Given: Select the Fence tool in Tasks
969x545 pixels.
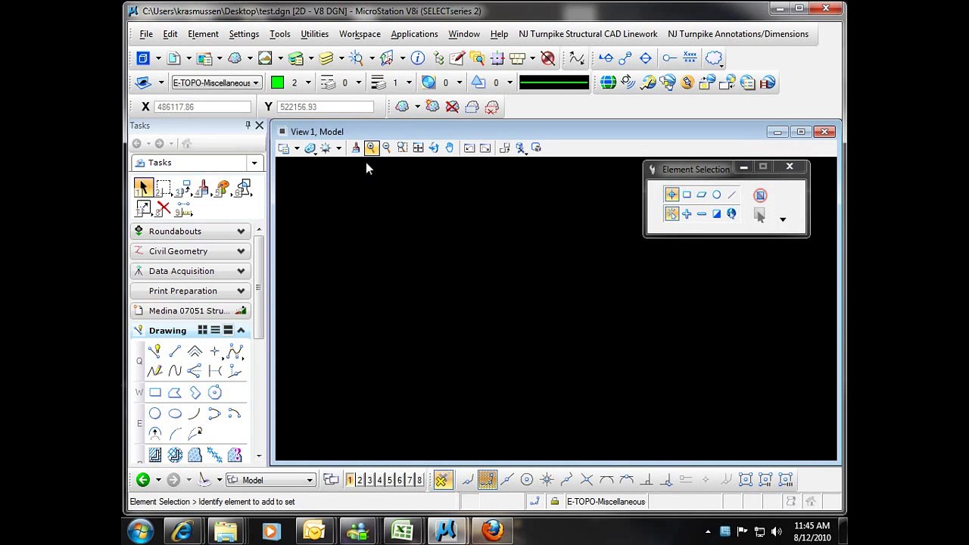Looking at the screenshot, I should pos(164,188).
